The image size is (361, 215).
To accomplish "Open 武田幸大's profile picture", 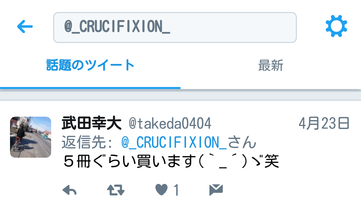I will (31, 137).
